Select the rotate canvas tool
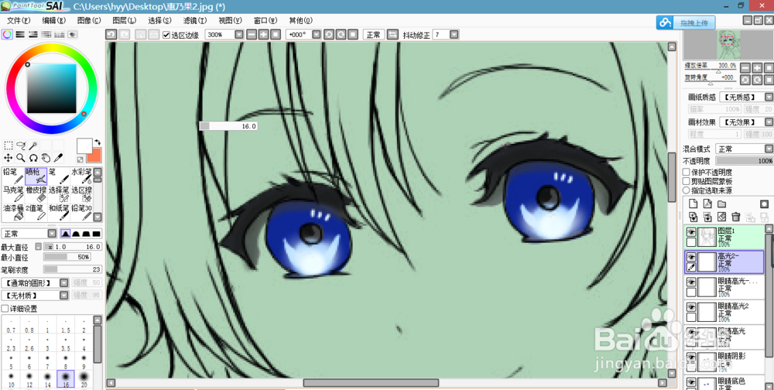This screenshot has height=390, width=774. click(33, 158)
